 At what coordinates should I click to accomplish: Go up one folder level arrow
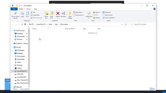[x=22, y=24]
